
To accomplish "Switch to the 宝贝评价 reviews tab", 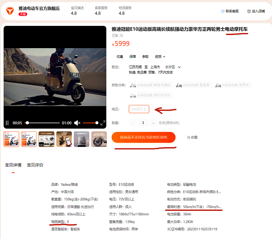I will (x=35, y=165).
